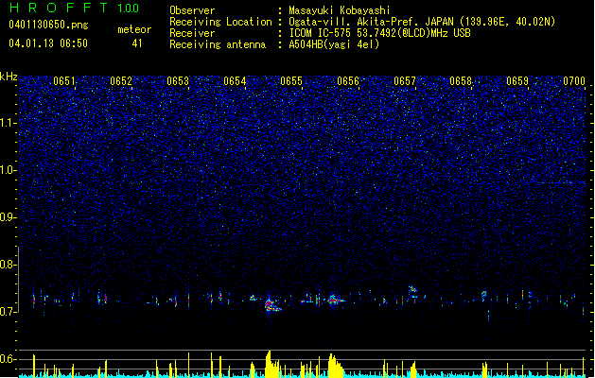Click the 0659 time marker

pos(517,81)
